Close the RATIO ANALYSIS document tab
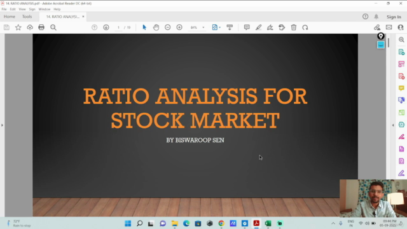This screenshot has height=229, width=407. (x=83, y=17)
